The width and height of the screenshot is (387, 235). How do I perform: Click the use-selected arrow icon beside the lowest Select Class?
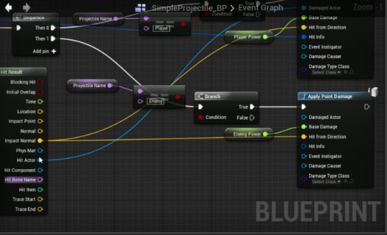tap(346, 181)
